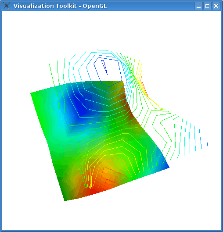Minimize the Visualization Toolkit window
This screenshot has height=232, width=223.
[198, 6]
